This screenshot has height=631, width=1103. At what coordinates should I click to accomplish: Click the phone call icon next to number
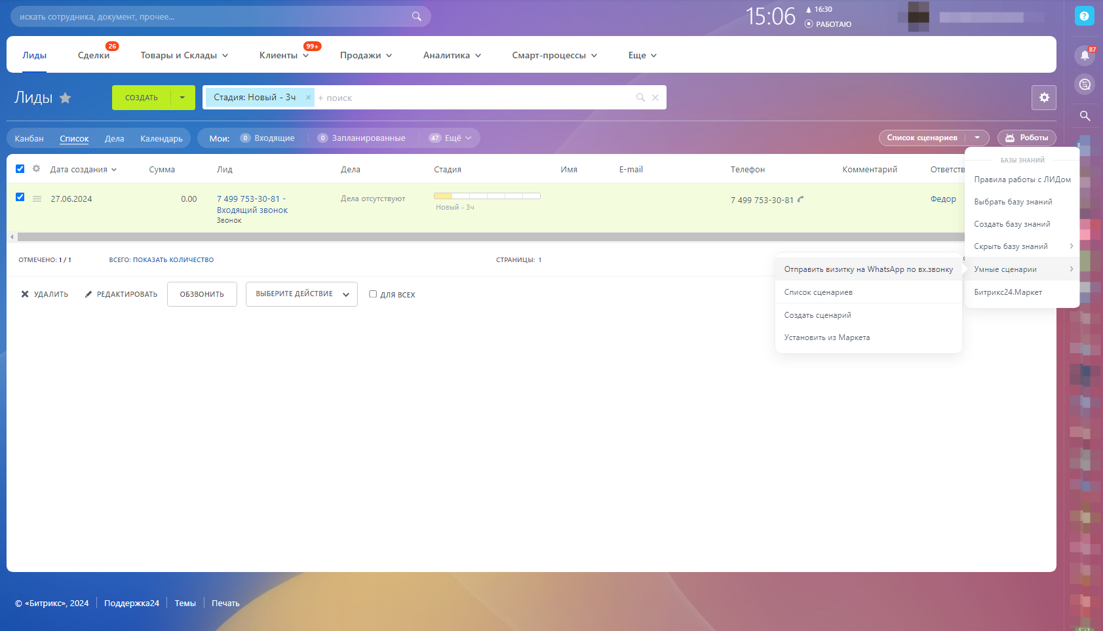(800, 199)
